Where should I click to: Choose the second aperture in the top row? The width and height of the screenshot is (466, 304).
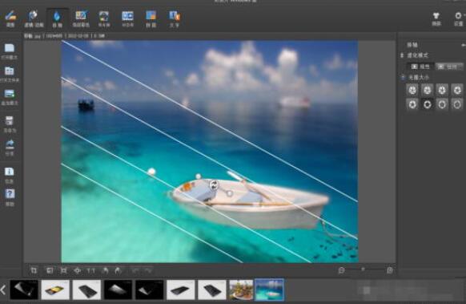(x=428, y=89)
